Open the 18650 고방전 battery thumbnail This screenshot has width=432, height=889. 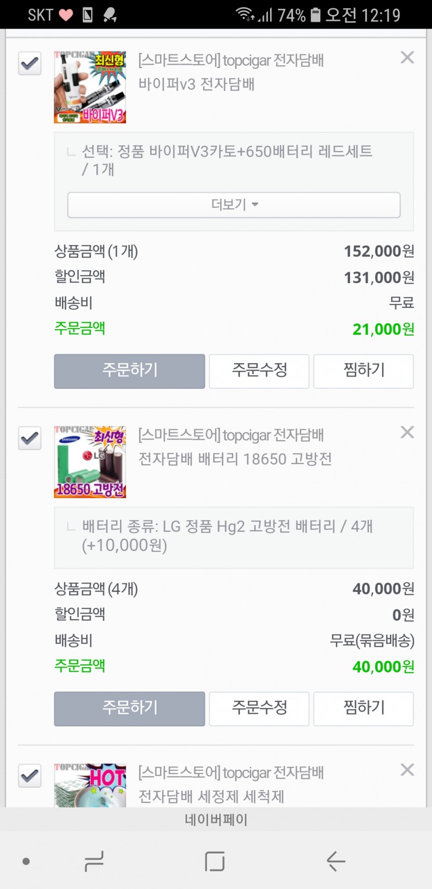90,462
